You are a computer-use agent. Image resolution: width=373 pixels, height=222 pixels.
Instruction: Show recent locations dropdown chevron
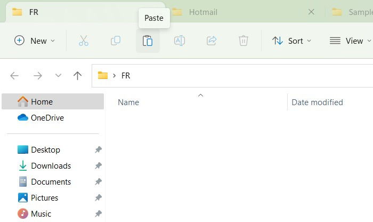pos(58,76)
